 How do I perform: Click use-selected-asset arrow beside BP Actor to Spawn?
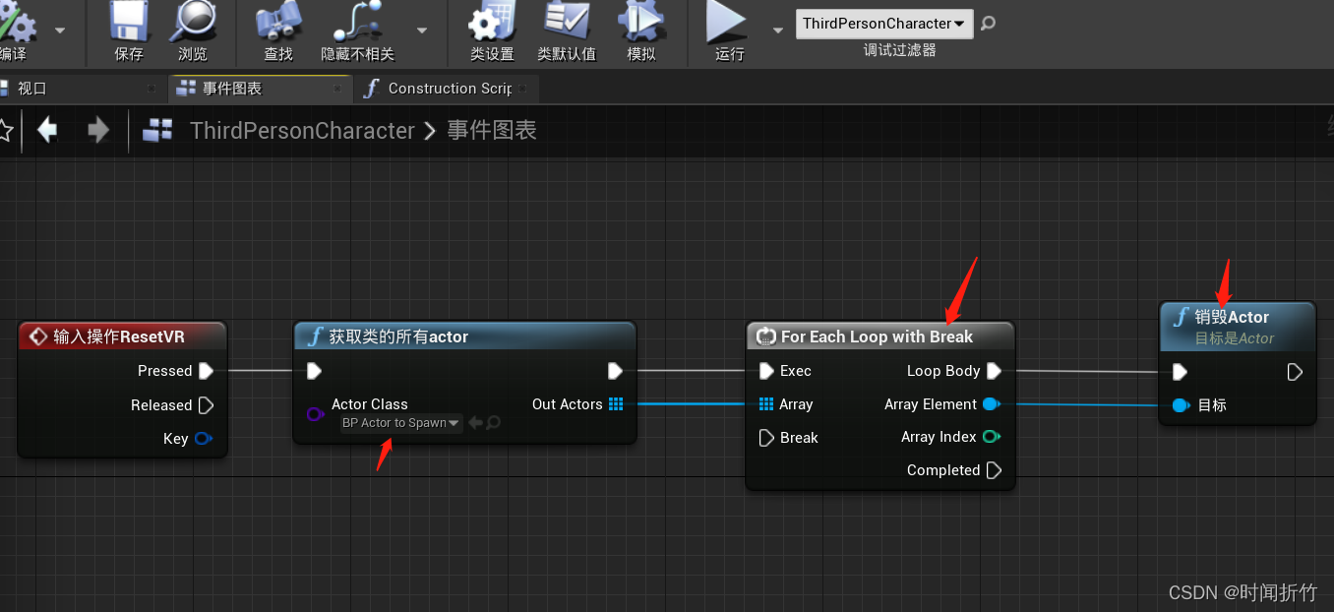pyautogui.click(x=475, y=423)
